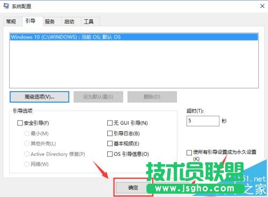Click the 高级选项(V)... button
The image size is (268, 197).
(39, 97)
